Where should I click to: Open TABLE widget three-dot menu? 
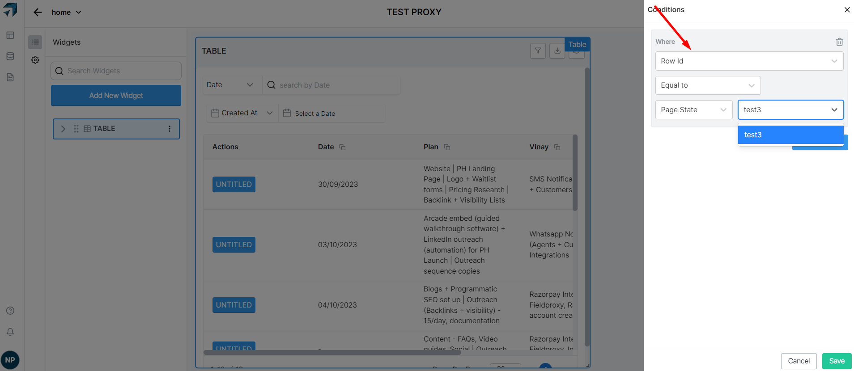pos(170,129)
